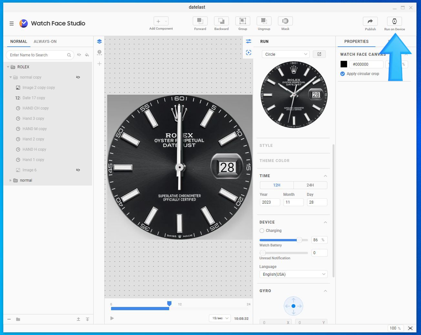Image resolution: width=421 pixels, height=335 pixels.
Task: Toggle visibility of normal copy group
Action: tap(78, 77)
